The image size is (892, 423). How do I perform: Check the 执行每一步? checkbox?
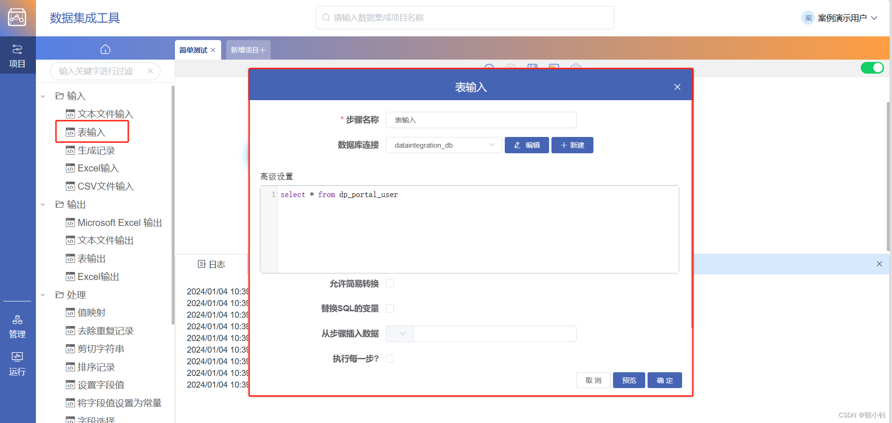390,358
